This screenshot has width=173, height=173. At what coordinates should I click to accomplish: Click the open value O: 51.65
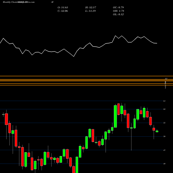[x=63, y=7]
